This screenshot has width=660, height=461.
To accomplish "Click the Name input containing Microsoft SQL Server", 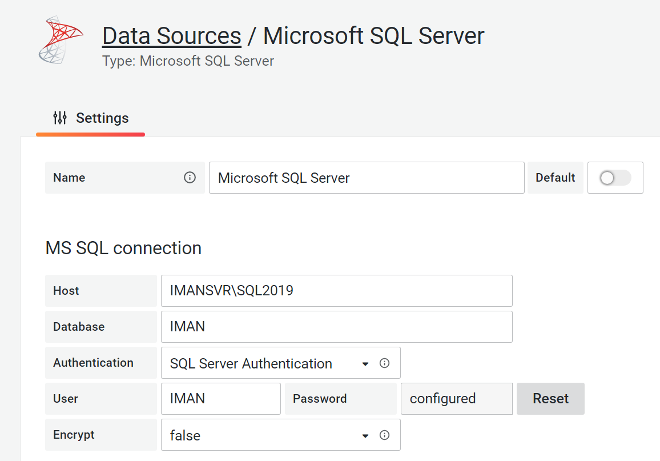I will [366, 178].
